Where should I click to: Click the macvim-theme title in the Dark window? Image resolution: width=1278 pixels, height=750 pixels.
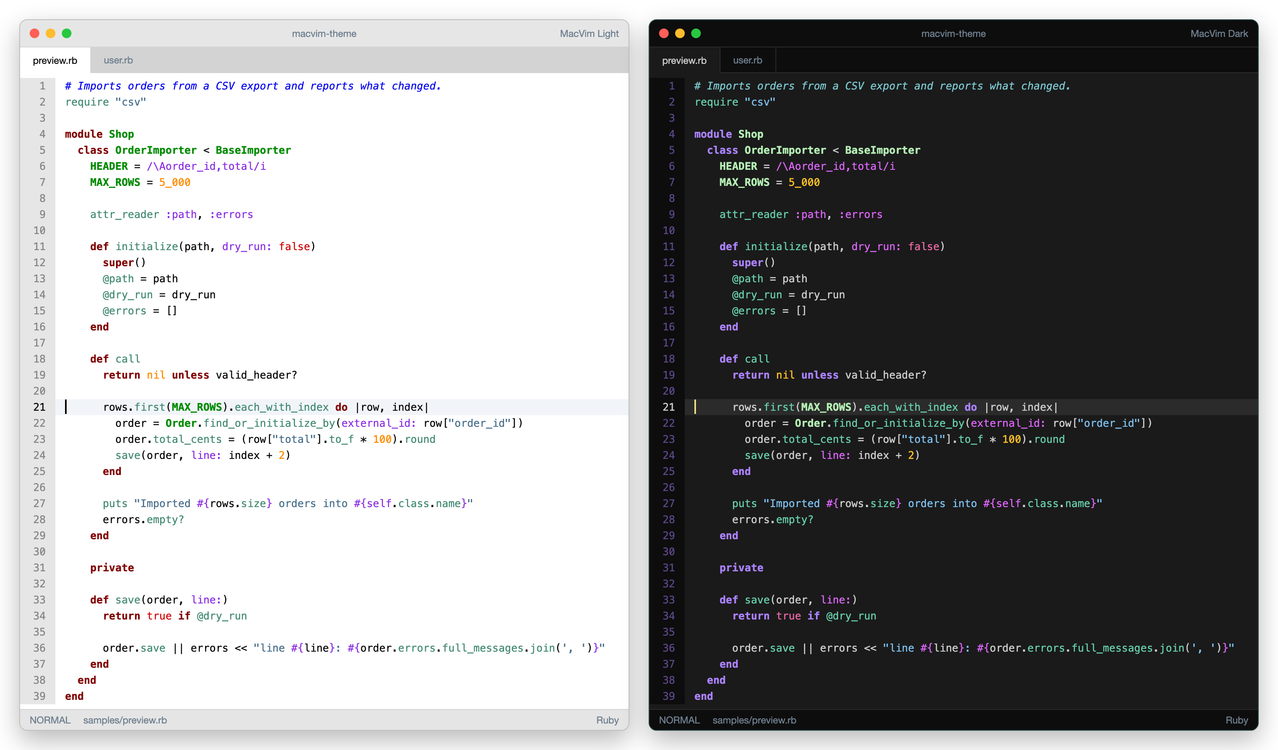pyautogui.click(x=953, y=33)
